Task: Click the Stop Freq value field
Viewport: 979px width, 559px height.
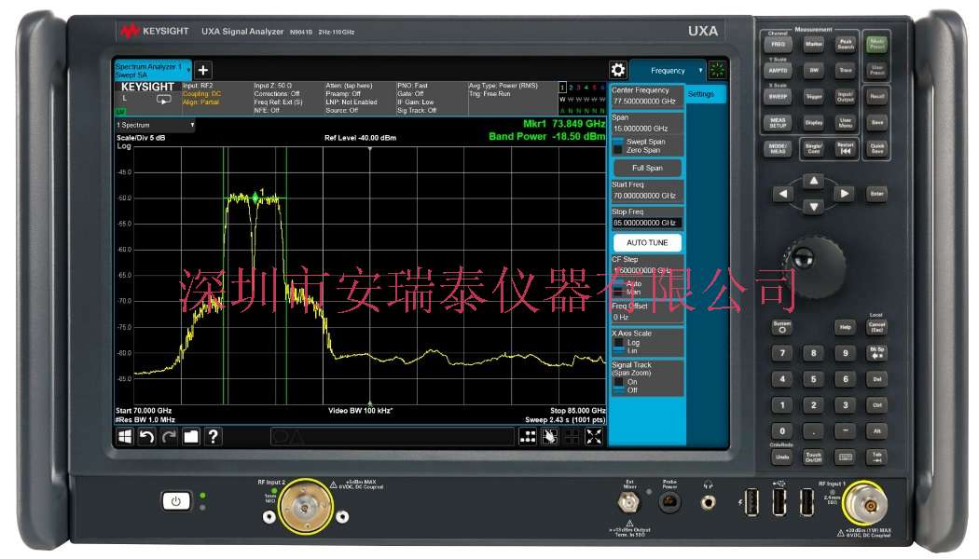Action: (x=648, y=222)
